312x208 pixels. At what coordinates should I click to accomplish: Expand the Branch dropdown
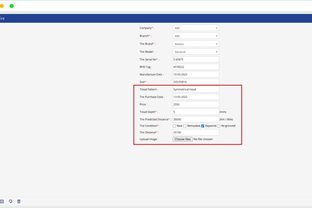tap(196, 36)
